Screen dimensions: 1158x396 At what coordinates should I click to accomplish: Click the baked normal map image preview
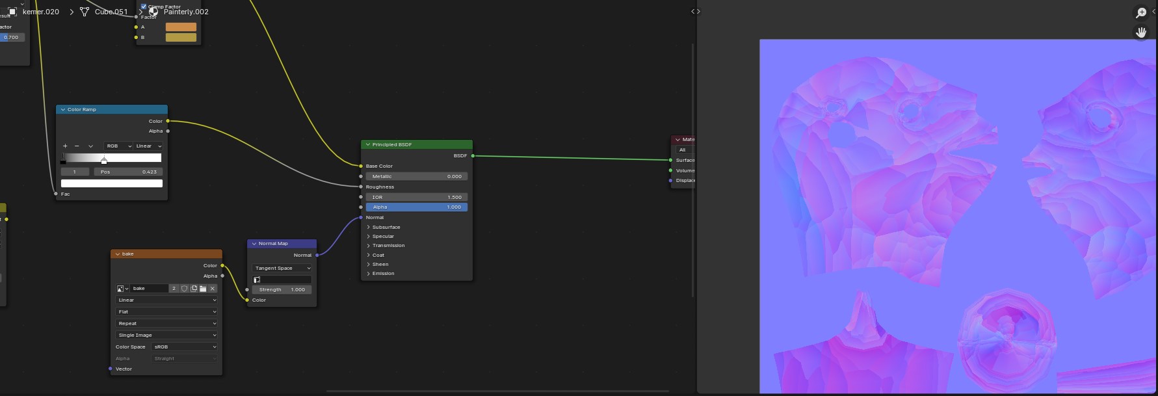coord(958,216)
